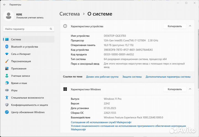The image size is (199, 137).
Task: Close the Параметры window
Action: click(x=195, y=3)
